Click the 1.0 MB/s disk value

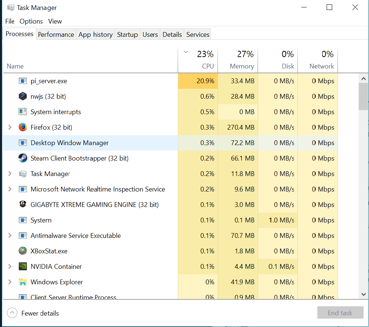tap(281, 220)
